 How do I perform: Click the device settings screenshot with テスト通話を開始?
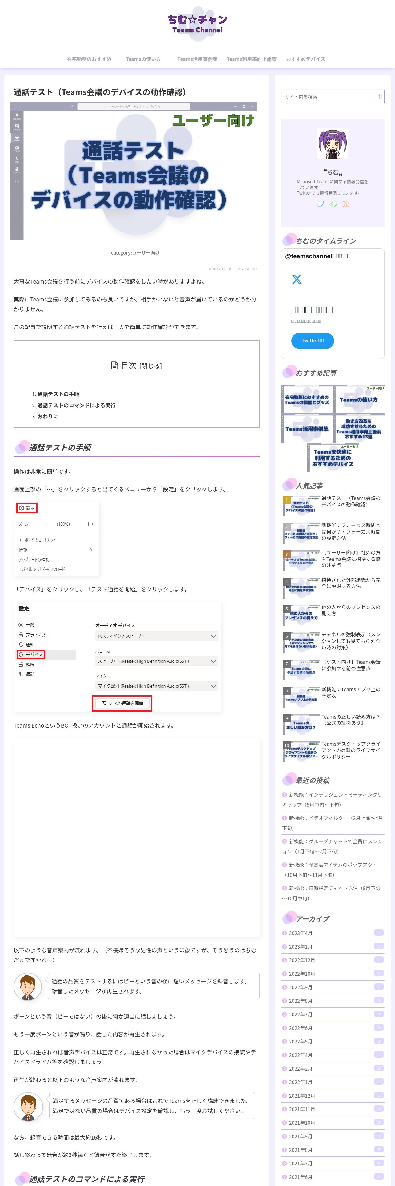tap(117, 657)
